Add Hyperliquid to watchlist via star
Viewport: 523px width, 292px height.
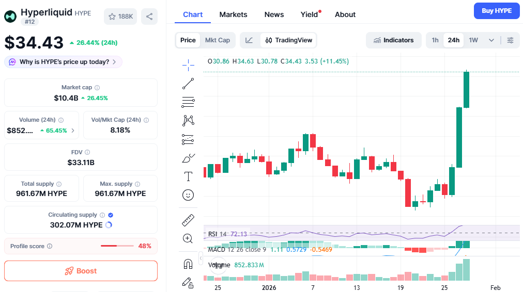point(120,17)
